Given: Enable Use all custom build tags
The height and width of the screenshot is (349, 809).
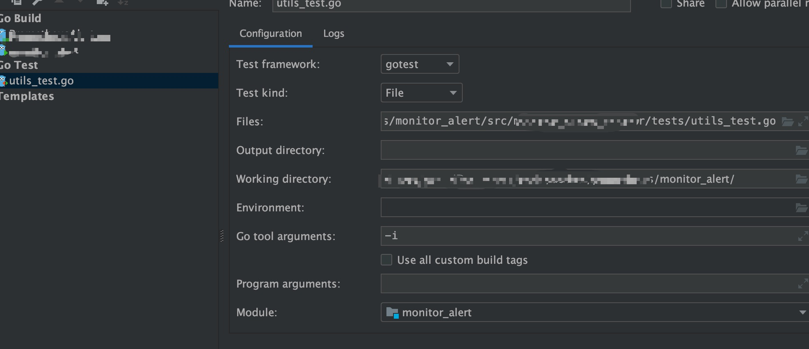Looking at the screenshot, I should [x=386, y=260].
